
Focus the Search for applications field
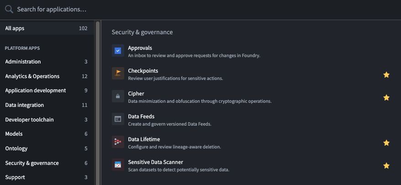point(200,10)
